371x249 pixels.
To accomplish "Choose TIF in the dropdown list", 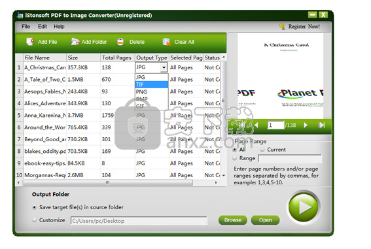I will click(151, 84).
